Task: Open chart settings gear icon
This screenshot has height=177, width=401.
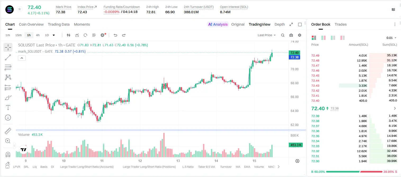Action: coord(300,35)
